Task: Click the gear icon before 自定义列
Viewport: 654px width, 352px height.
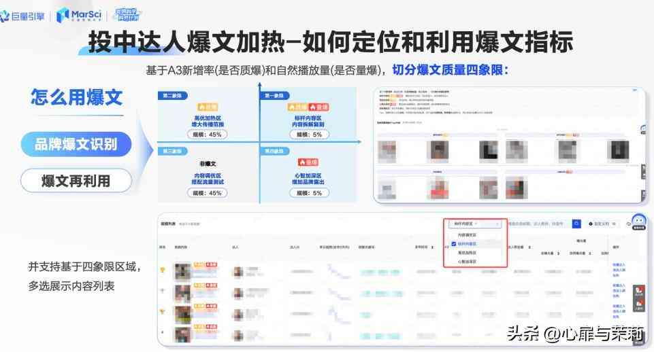Action: pyautogui.click(x=591, y=224)
